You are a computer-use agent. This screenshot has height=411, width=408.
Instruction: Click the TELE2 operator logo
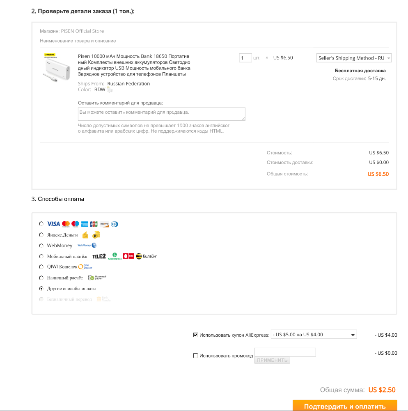(99, 256)
